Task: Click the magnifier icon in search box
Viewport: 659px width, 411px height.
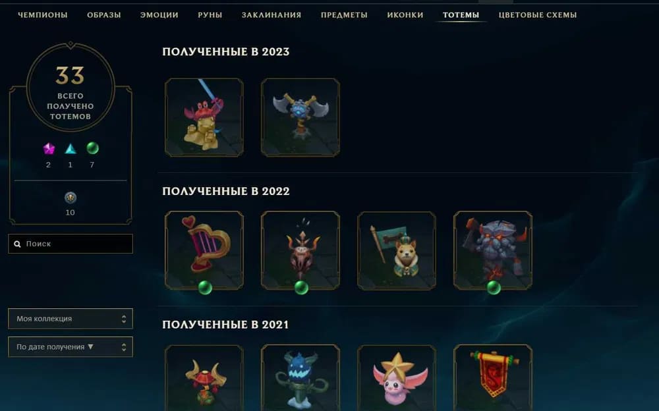Action: pyautogui.click(x=17, y=244)
